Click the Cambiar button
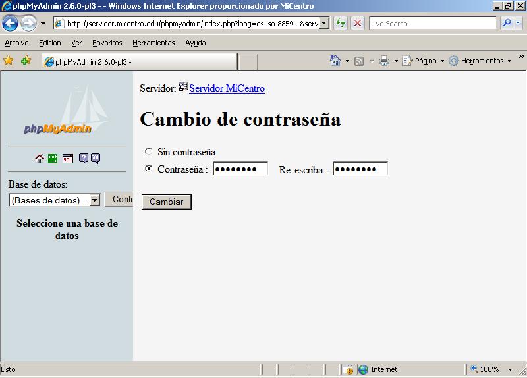Image resolution: width=527 pixels, height=378 pixels. point(167,202)
